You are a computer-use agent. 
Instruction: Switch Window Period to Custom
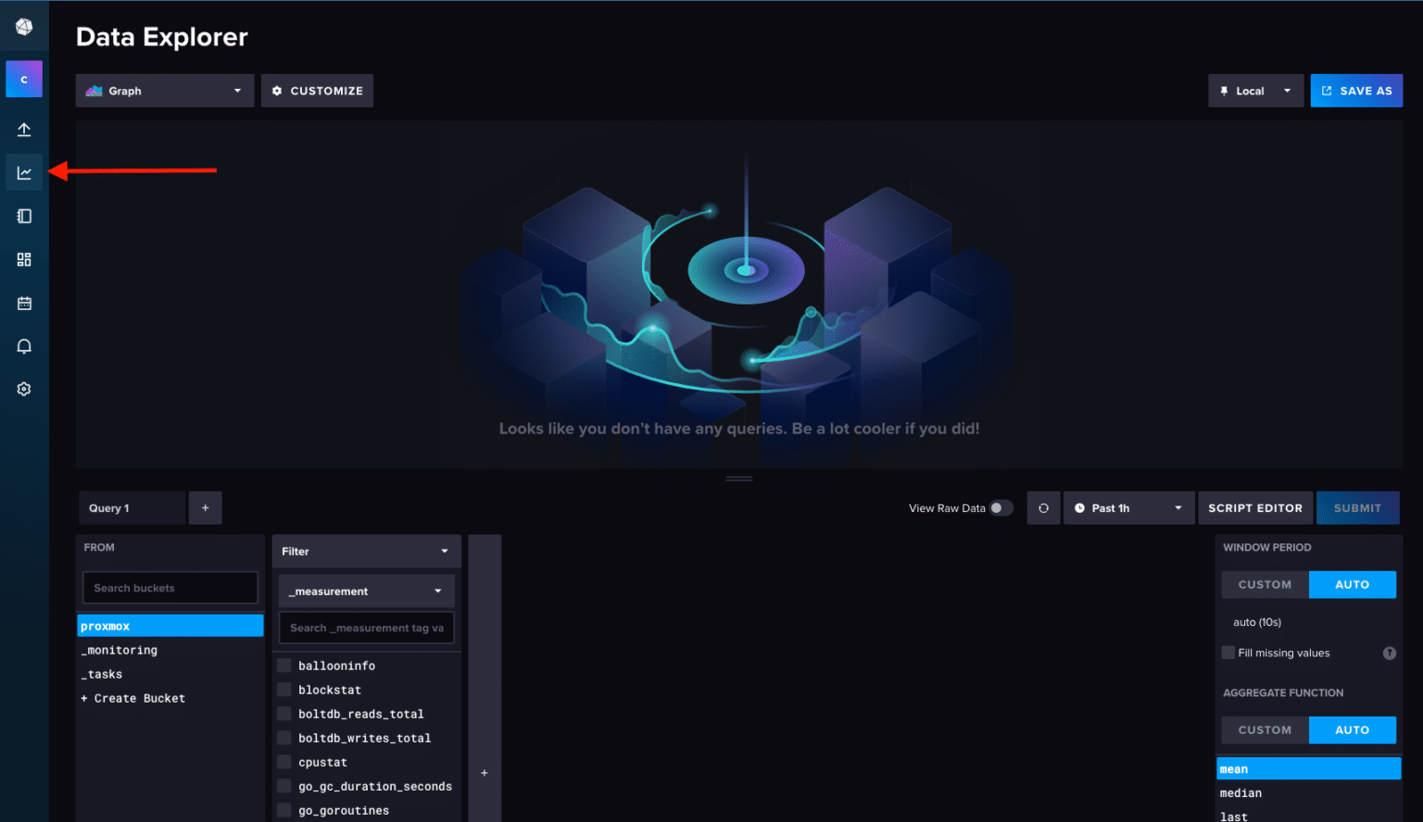click(x=1265, y=585)
